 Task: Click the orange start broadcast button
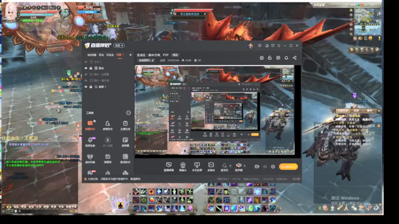(x=288, y=167)
